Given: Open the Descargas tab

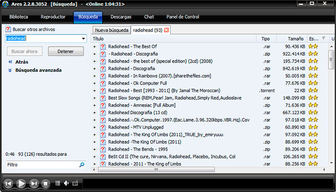Looking at the screenshot, I should [121, 17].
